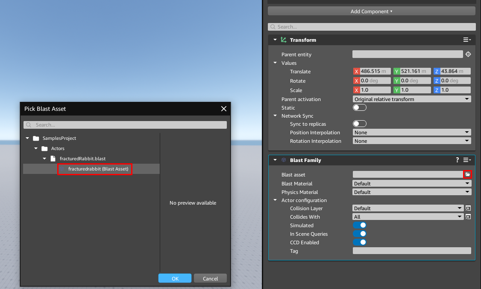Turn off the CCD Enabled toggle
This screenshot has height=289, width=481.
tap(360, 242)
